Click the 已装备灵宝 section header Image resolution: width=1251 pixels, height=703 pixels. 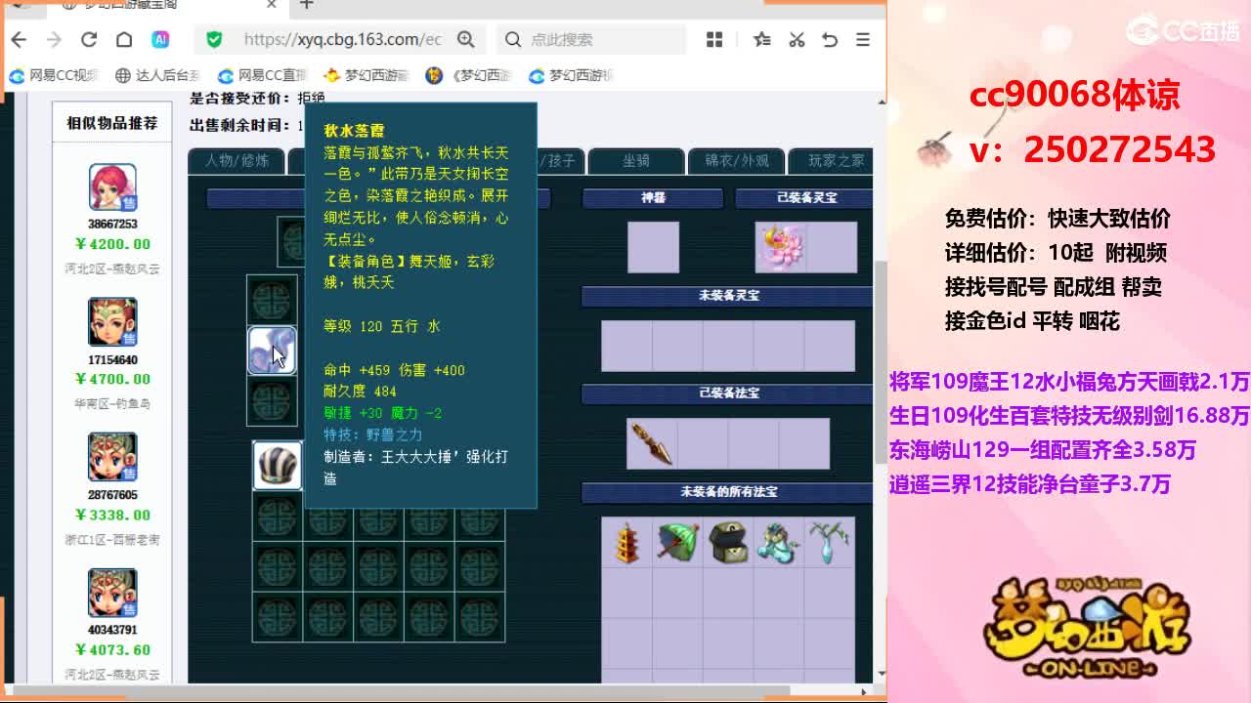coord(806,197)
